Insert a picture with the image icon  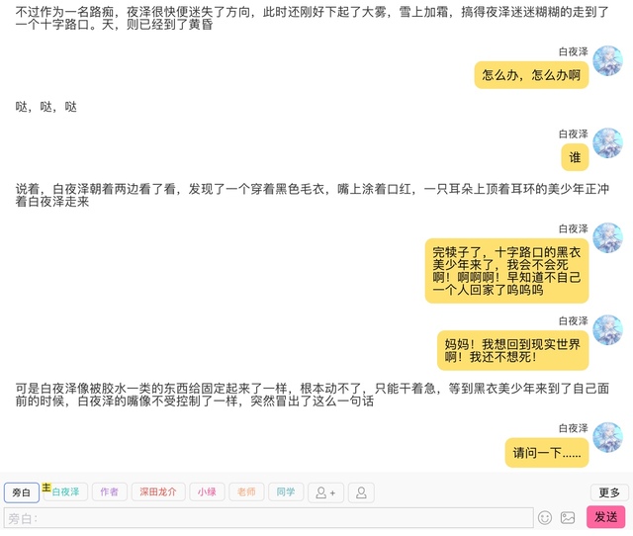(x=568, y=517)
